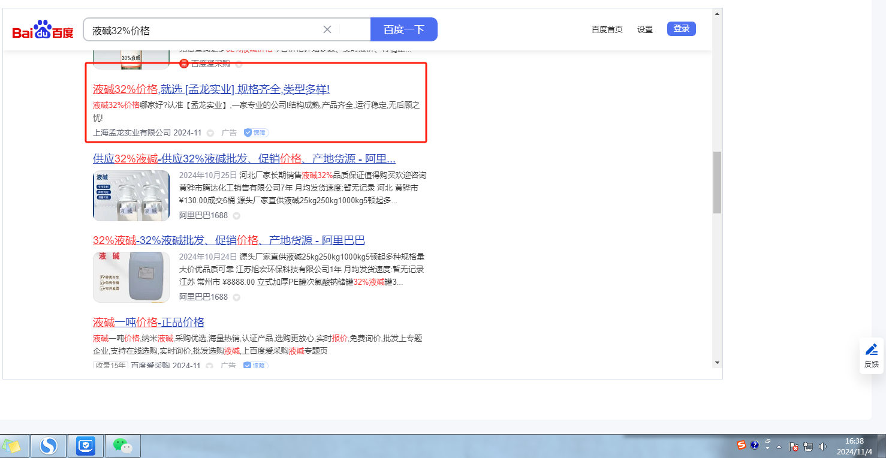886x458 pixels.
Task: Show hidden tray icons arrow
Action: pyautogui.click(x=779, y=447)
